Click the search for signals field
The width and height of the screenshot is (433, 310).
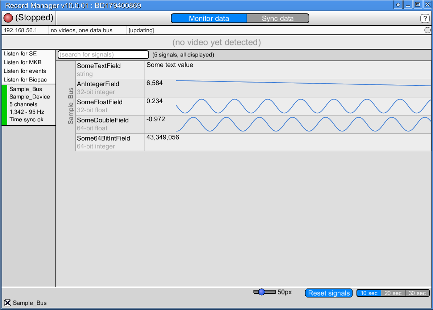click(x=103, y=55)
